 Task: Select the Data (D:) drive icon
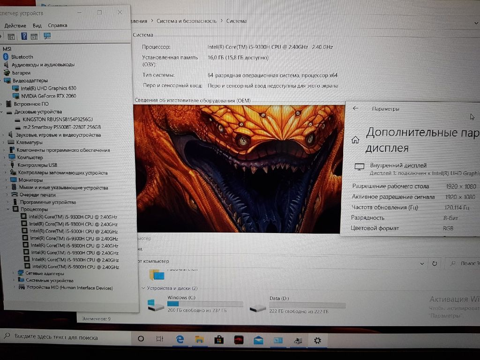pyautogui.click(x=257, y=307)
